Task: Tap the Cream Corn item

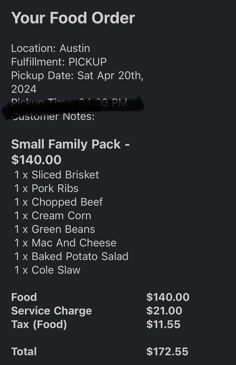Action: pyautogui.click(x=53, y=215)
